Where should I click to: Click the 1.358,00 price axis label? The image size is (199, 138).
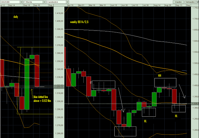pos(59,61)
